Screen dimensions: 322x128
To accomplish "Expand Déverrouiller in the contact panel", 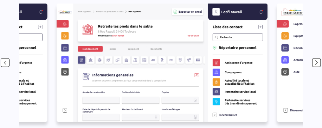I will tap(215, 115).
